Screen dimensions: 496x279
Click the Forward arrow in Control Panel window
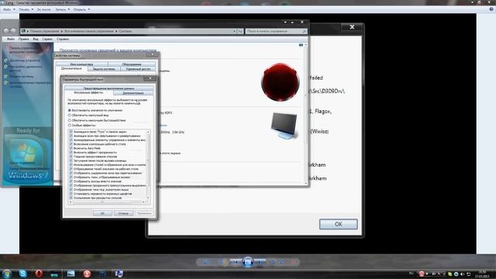(13, 31)
